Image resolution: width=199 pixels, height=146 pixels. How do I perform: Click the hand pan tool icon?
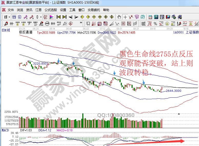point(119,17)
